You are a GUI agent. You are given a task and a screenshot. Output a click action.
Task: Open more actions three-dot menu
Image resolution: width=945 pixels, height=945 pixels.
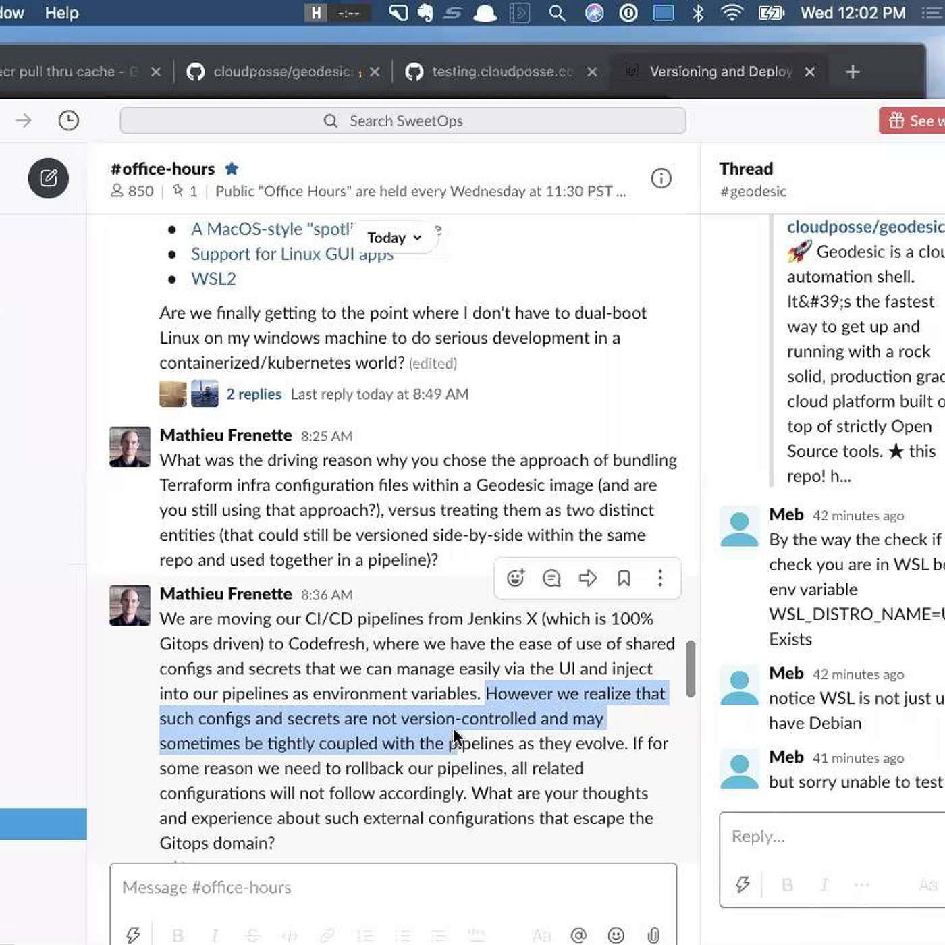pyautogui.click(x=659, y=578)
